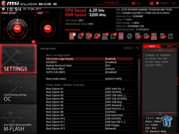179x134 pixels.
Task: Click the globe language icon
Action: tap(158, 3)
